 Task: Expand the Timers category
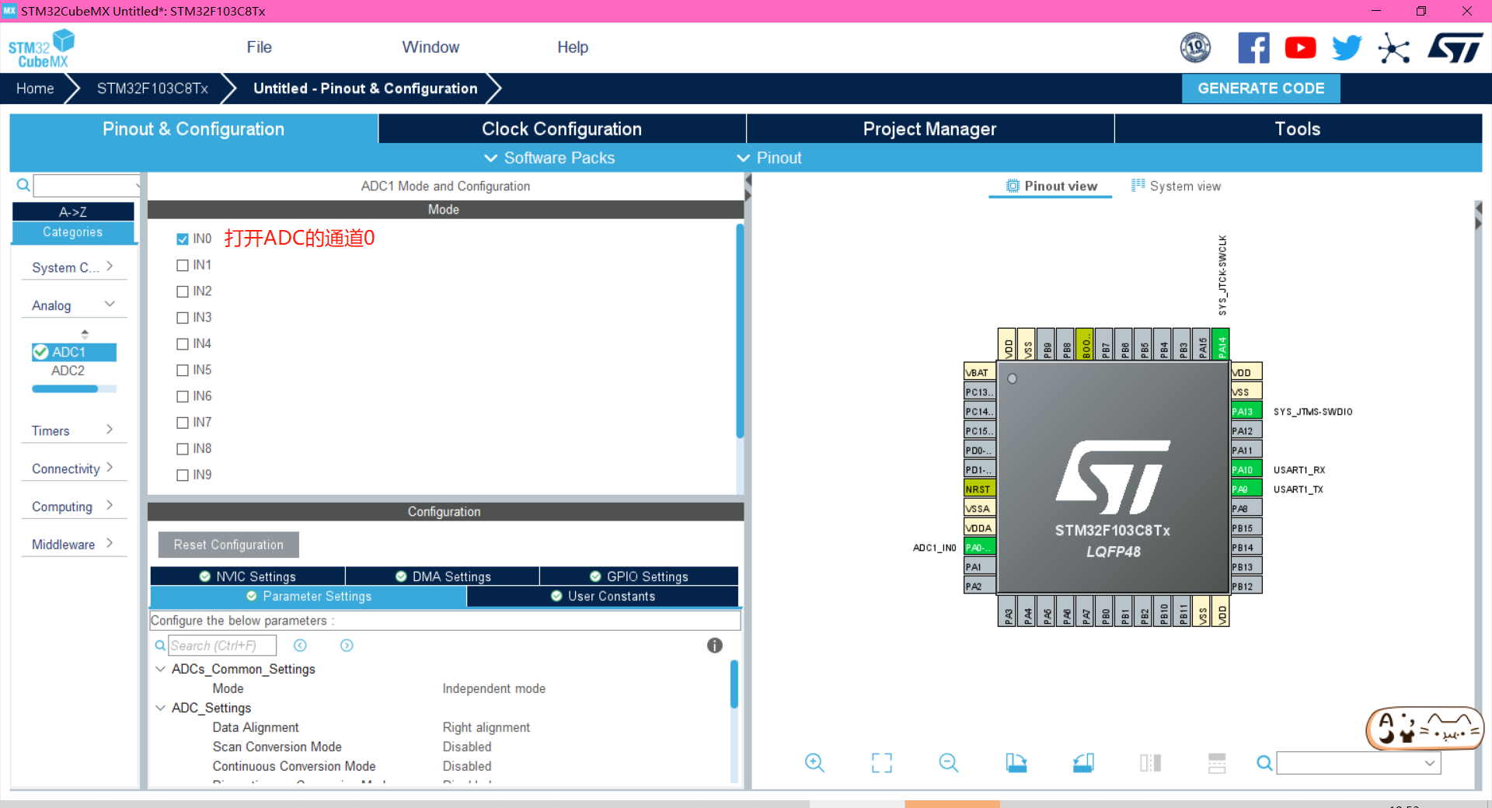(x=73, y=430)
